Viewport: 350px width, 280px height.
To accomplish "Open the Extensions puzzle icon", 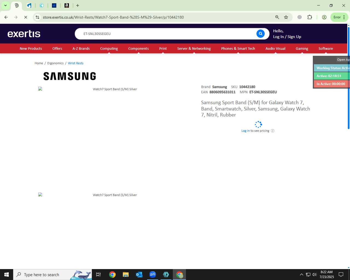I will pos(310,17).
